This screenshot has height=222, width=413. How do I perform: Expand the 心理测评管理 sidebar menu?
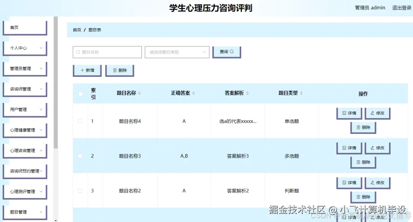pyautogui.click(x=25, y=192)
